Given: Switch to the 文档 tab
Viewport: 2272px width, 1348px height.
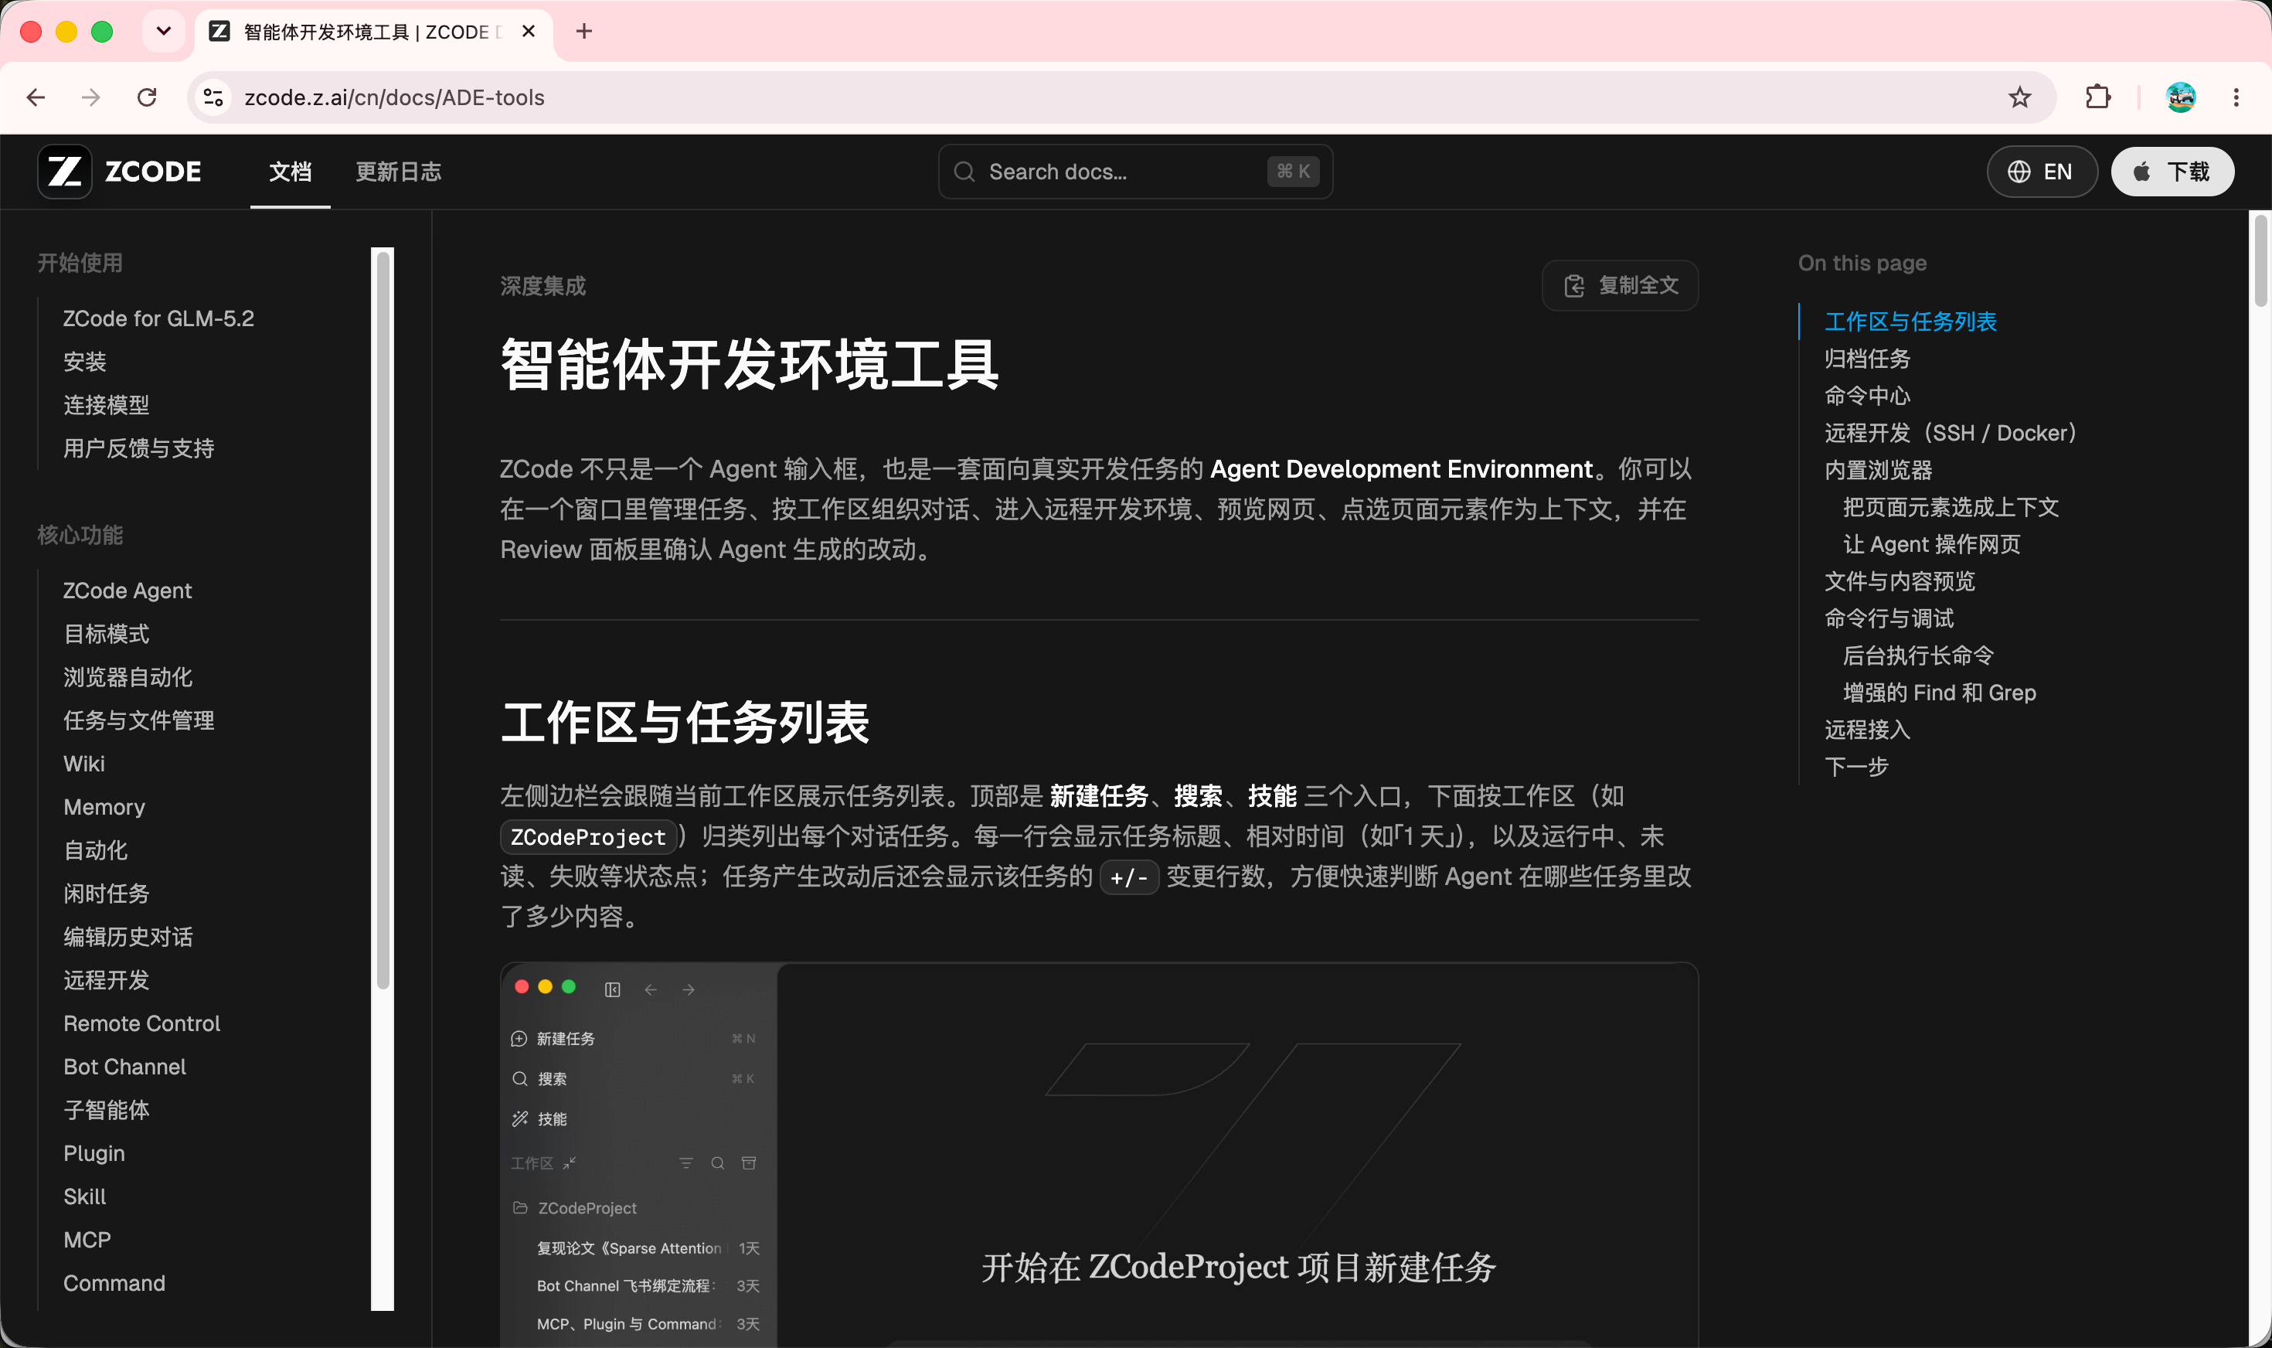Looking at the screenshot, I should [x=291, y=172].
